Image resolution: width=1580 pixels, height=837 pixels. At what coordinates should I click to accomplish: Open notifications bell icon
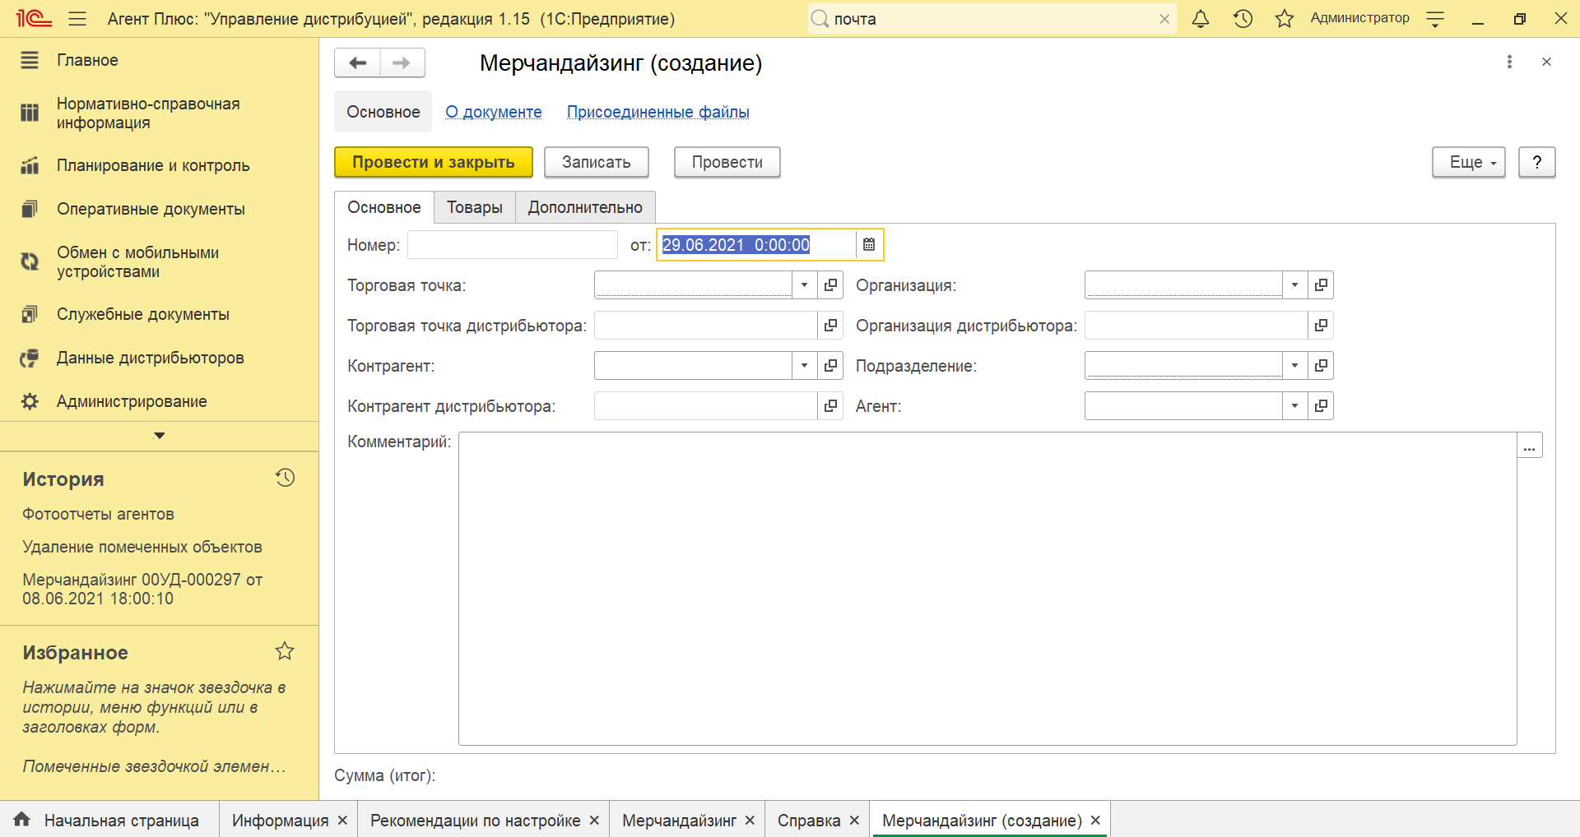pyautogui.click(x=1201, y=19)
